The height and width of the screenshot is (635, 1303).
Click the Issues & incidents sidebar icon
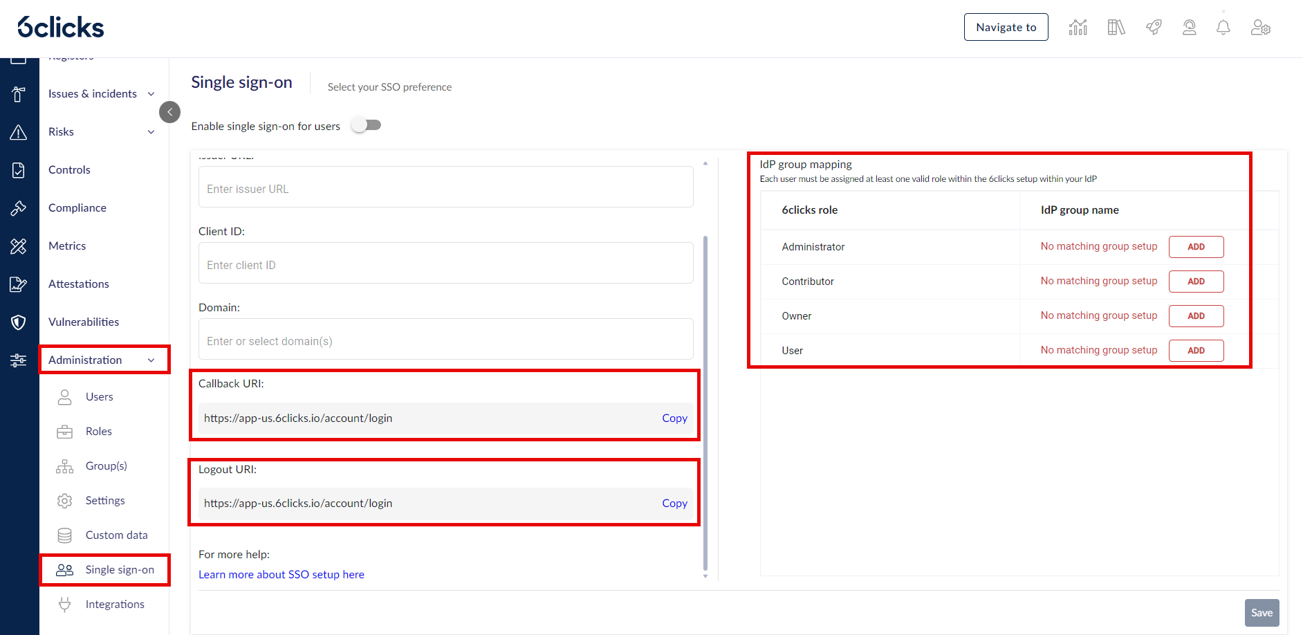19,94
